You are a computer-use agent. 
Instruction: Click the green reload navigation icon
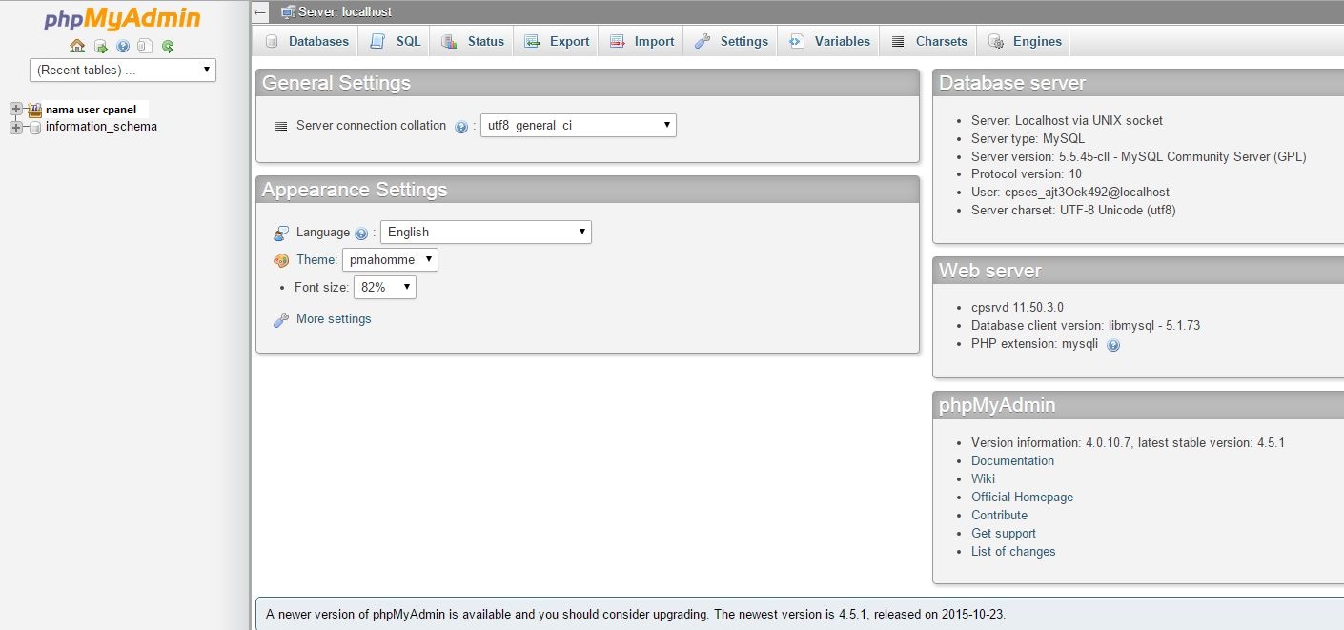click(168, 46)
